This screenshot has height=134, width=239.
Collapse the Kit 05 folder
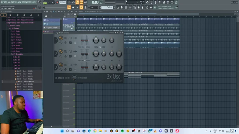[17, 68]
